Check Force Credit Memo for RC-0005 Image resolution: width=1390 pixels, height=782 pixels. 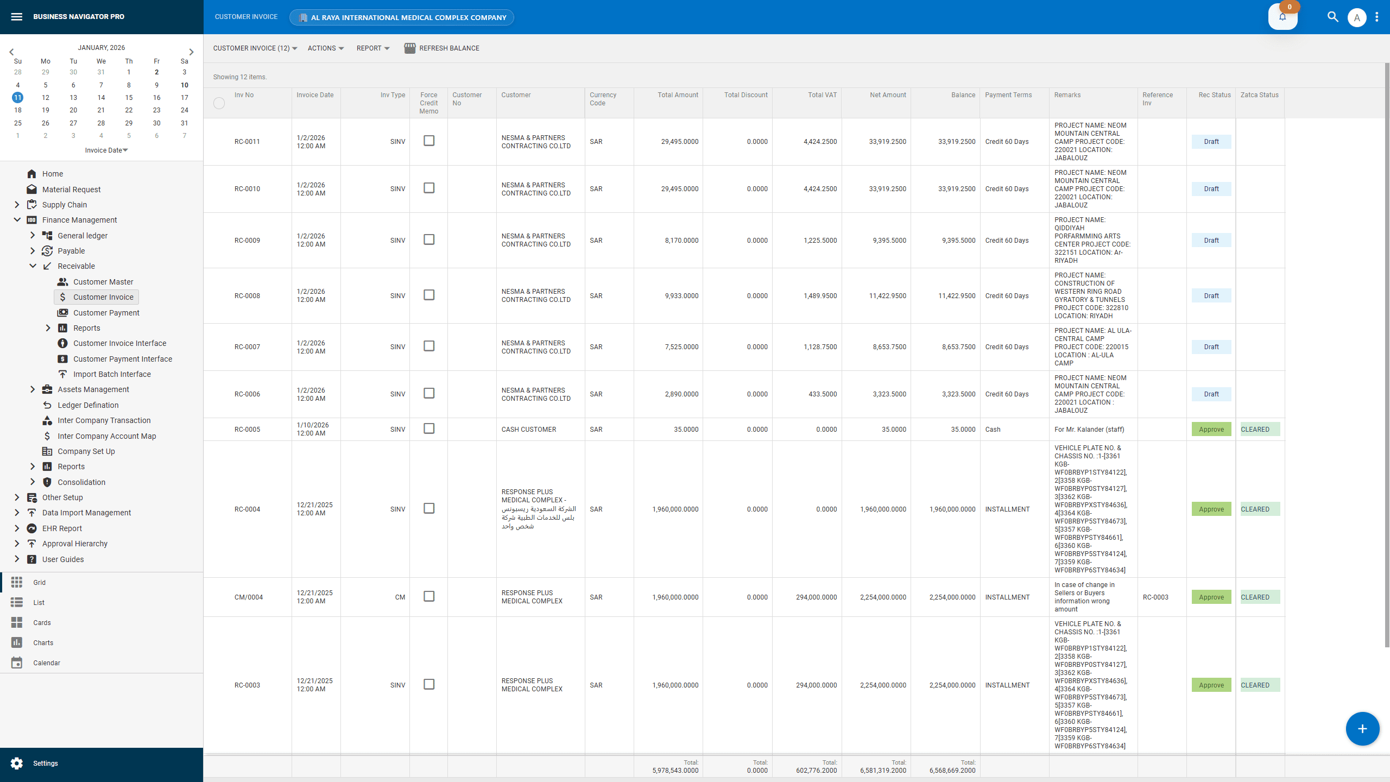click(429, 428)
